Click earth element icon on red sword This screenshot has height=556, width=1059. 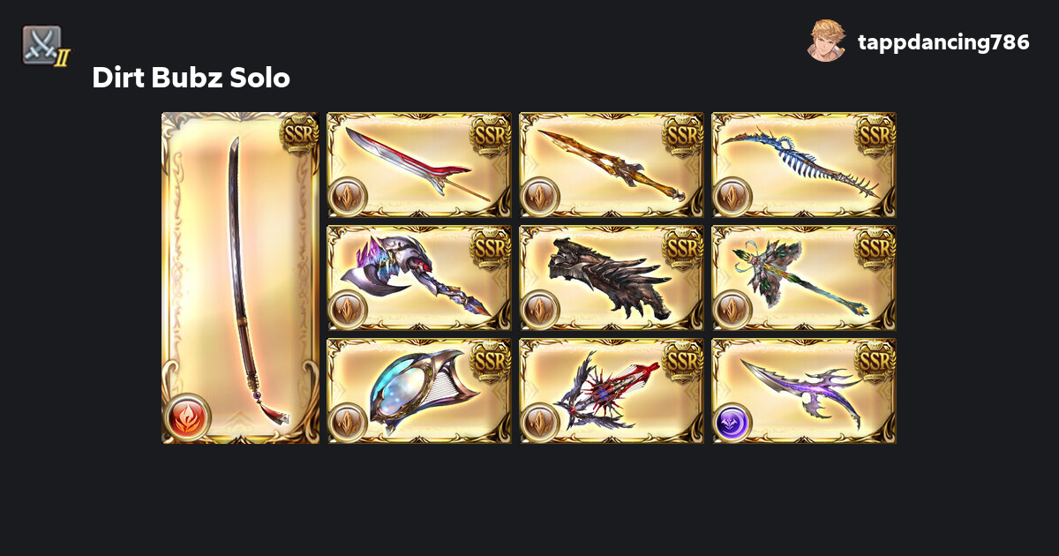pos(348,196)
